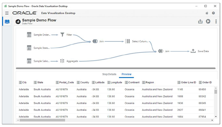Click the State column header icon
The width and height of the screenshot is (222, 127).
35,83
